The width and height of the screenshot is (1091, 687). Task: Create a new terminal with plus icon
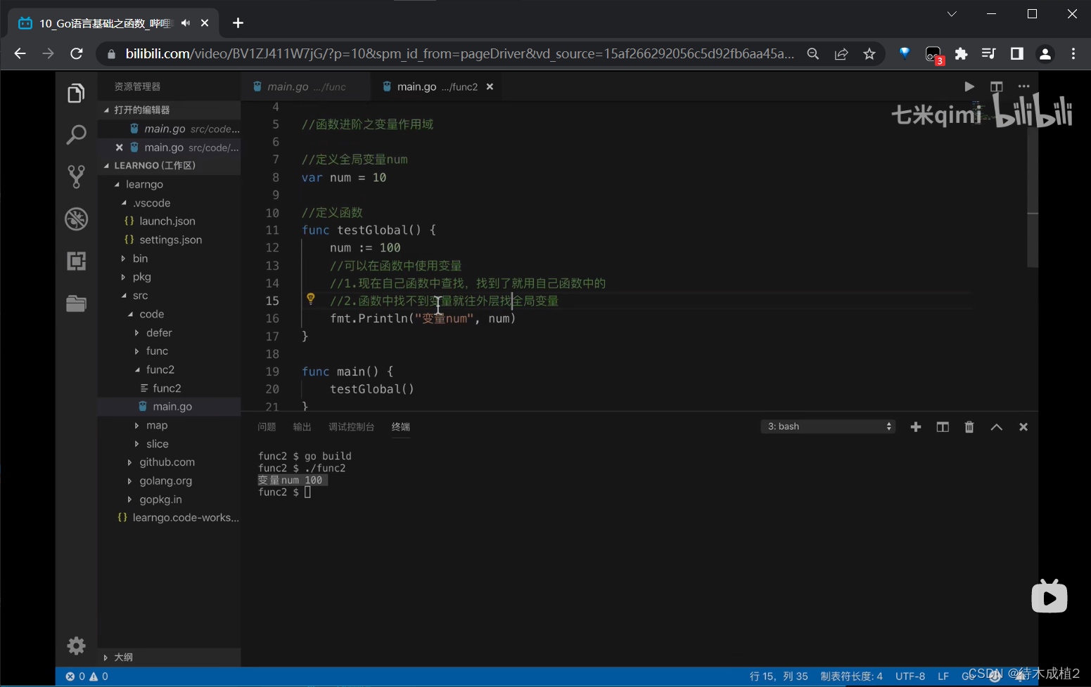[915, 427]
